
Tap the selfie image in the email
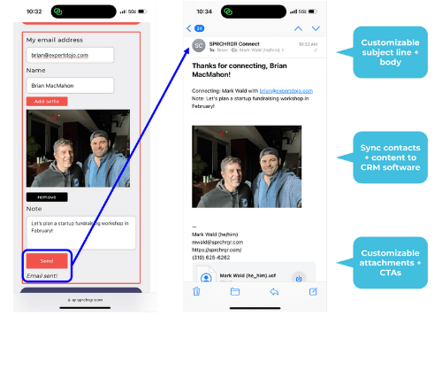click(247, 166)
